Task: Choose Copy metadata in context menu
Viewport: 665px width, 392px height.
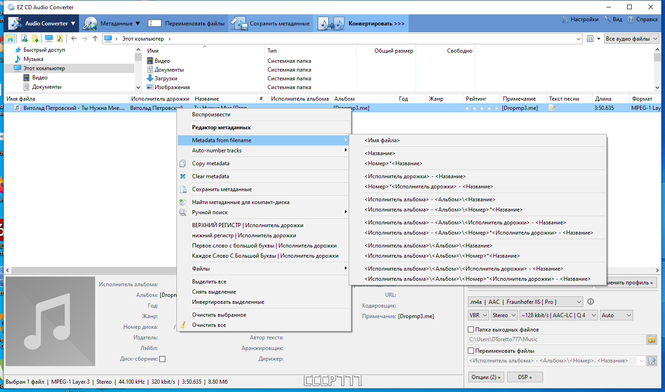Action: pyautogui.click(x=264, y=163)
